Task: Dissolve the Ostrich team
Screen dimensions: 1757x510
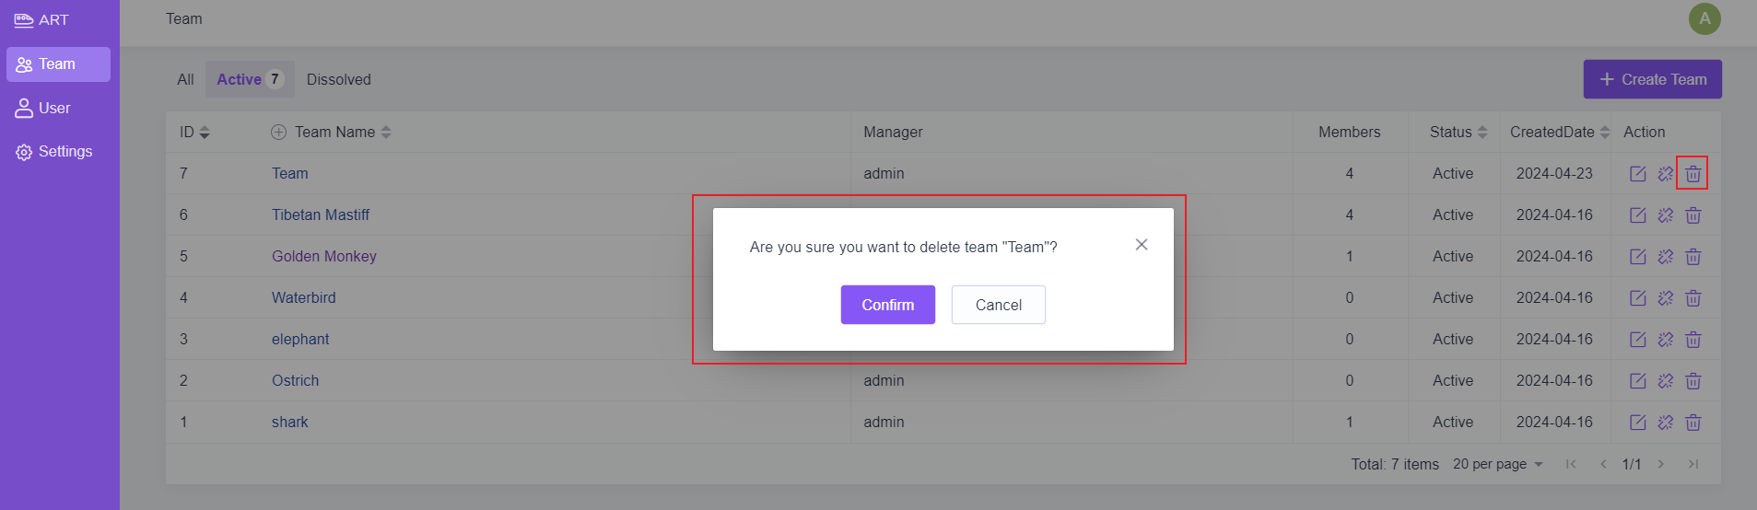Action: pyautogui.click(x=1665, y=381)
